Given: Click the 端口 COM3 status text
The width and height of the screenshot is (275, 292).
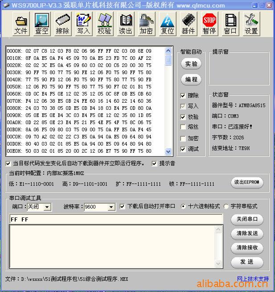Looking at the screenshot, I should tap(225, 116).
